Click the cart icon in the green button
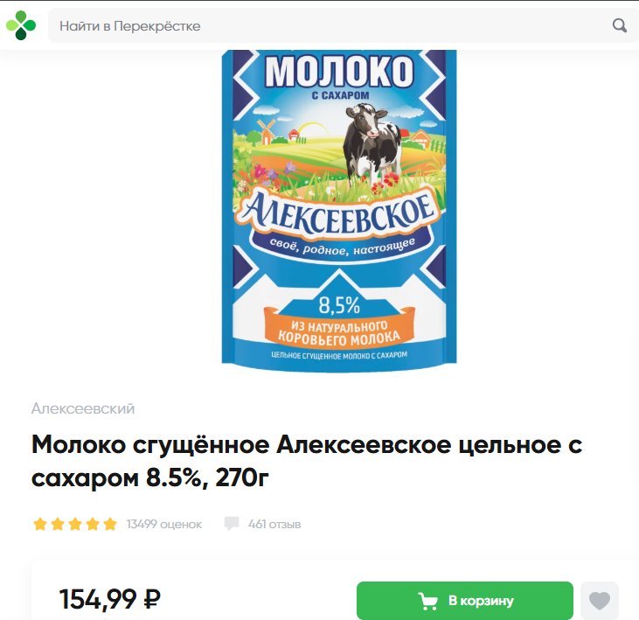The width and height of the screenshot is (639, 620). pos(428,602)
